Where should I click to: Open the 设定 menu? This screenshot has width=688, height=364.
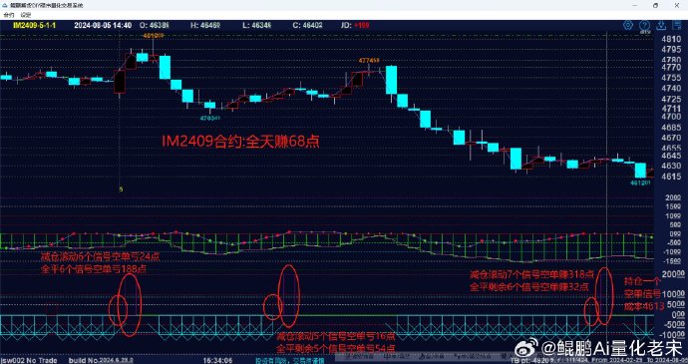pos(26,15)
